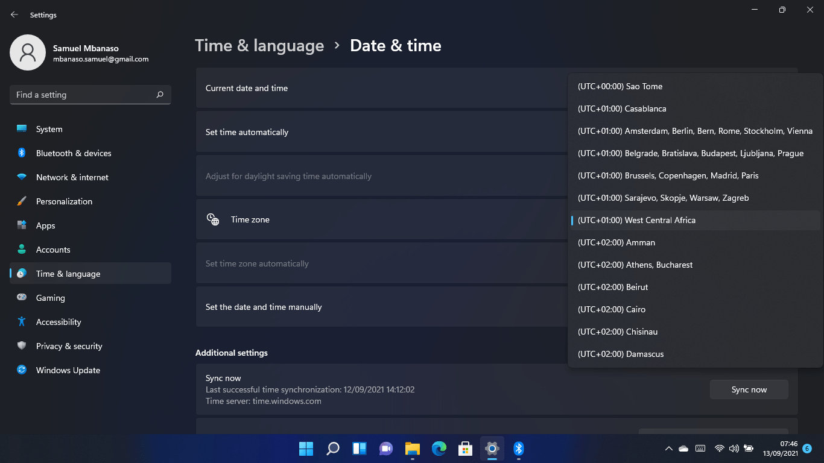
Task: Pick the Cairo time zone
Action: click(612, 309)
